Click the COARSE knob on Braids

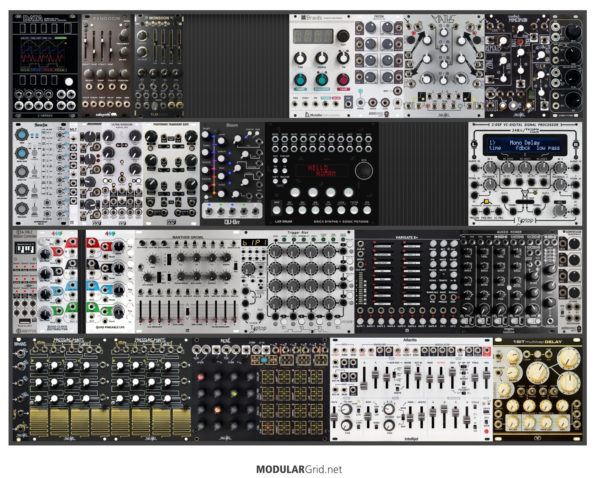pyautogui.click(x=322, y=58)
